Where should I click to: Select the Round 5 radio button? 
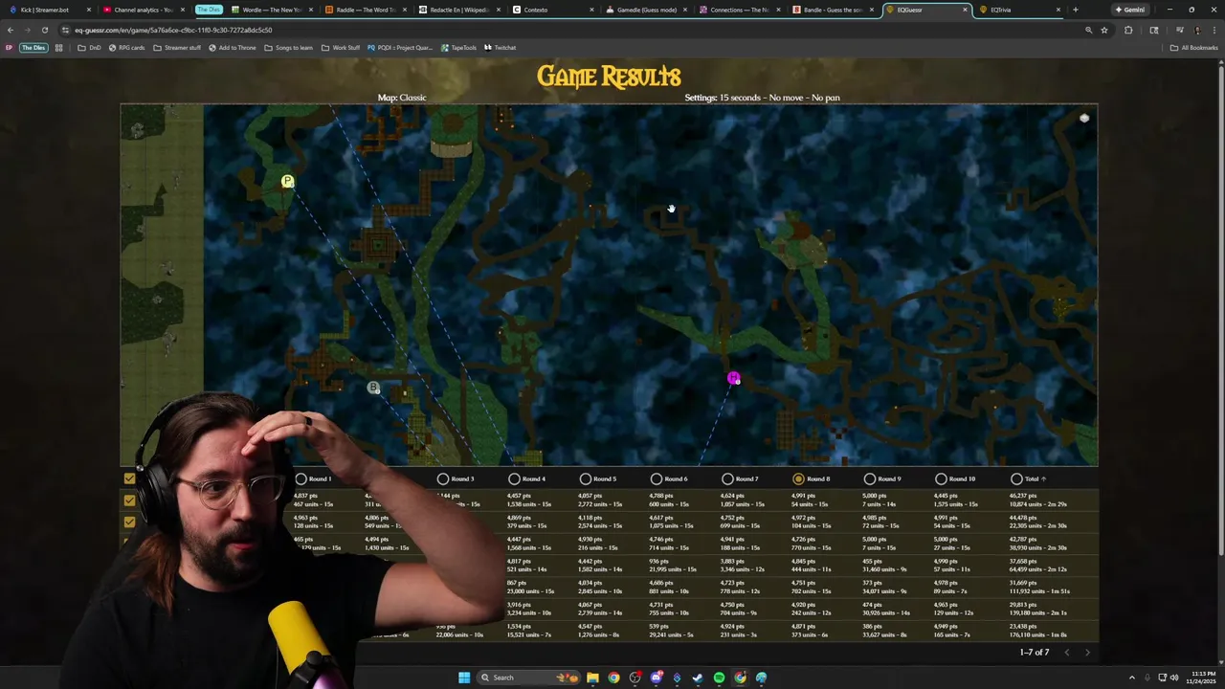click(585, 478)
